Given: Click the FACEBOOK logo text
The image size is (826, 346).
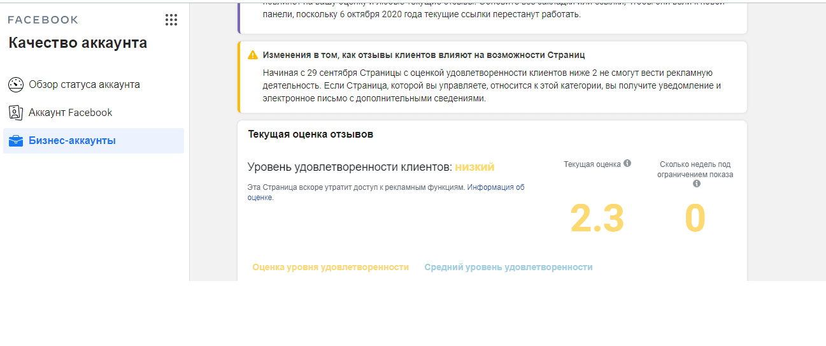Looking at the screenshot, I should (43, 20).
